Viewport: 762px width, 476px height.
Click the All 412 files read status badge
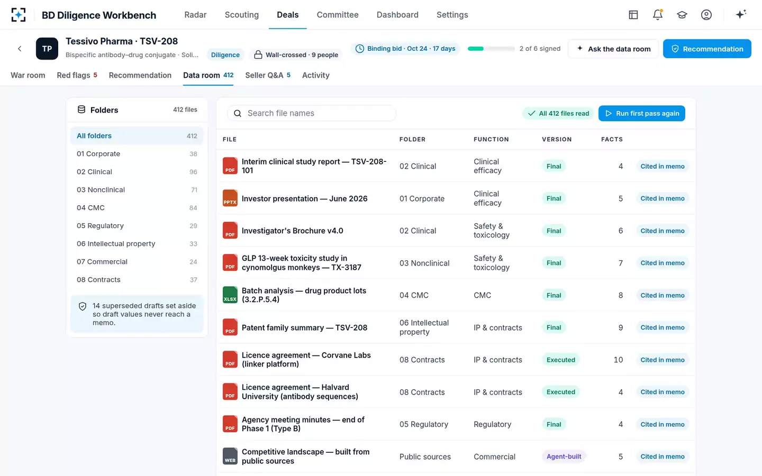558,113
